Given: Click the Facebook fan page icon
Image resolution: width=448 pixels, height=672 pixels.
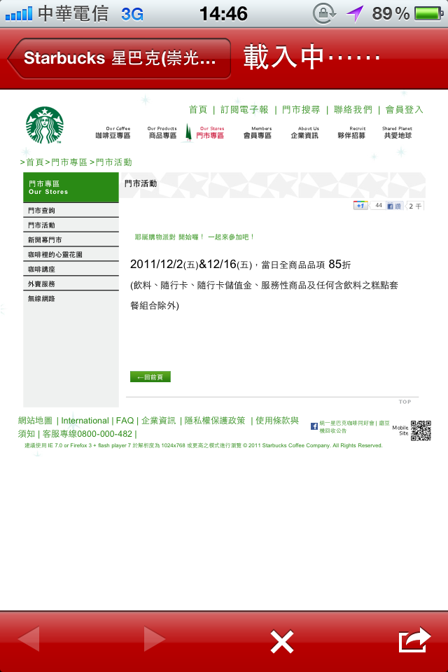Looking at the screenshot, I should 314,426.
